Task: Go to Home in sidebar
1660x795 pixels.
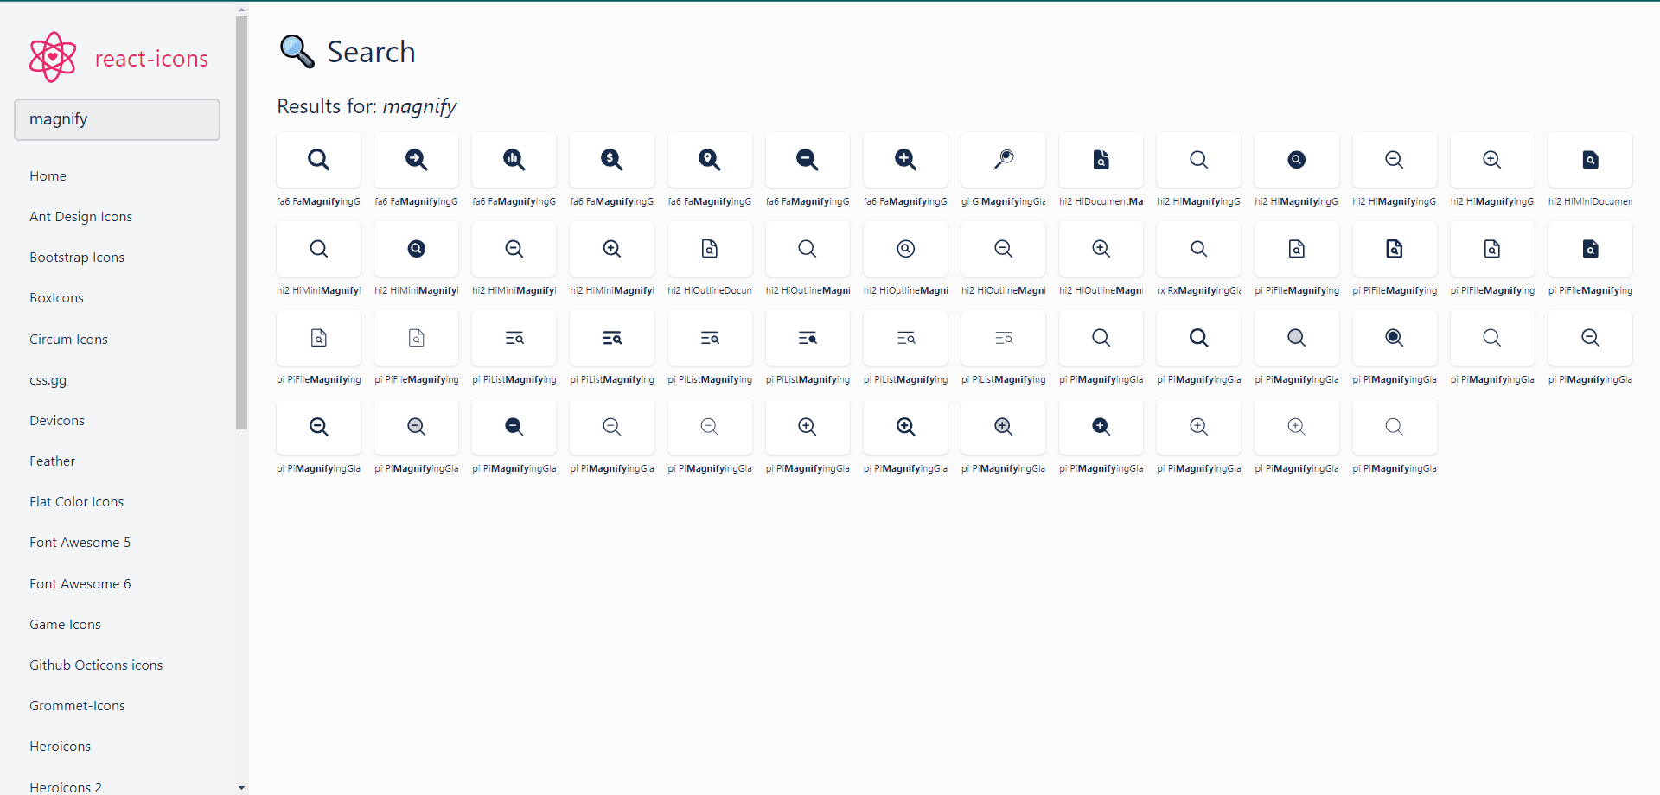Action: pyautogui.click(x=48, y=176)
